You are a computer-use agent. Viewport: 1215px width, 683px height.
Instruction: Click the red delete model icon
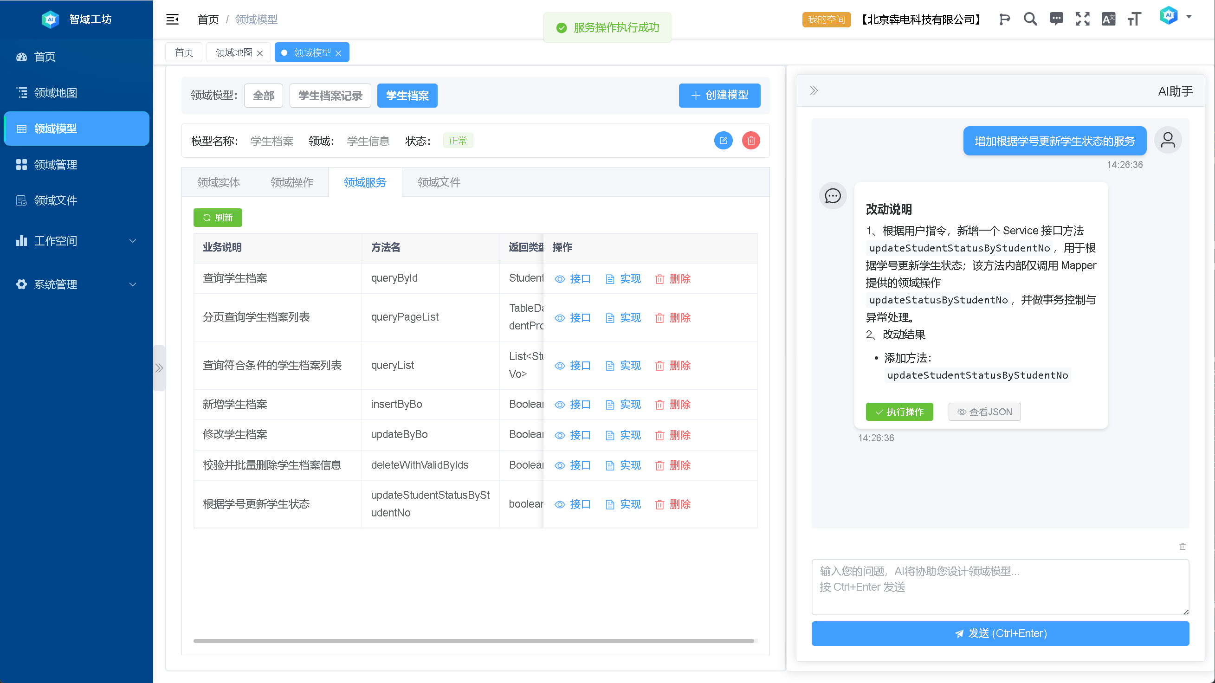[751, 141]
